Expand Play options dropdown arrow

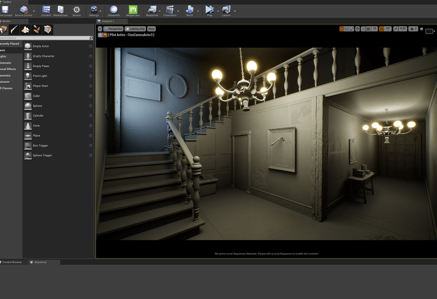pyautogui.click(x=218, y=11)
